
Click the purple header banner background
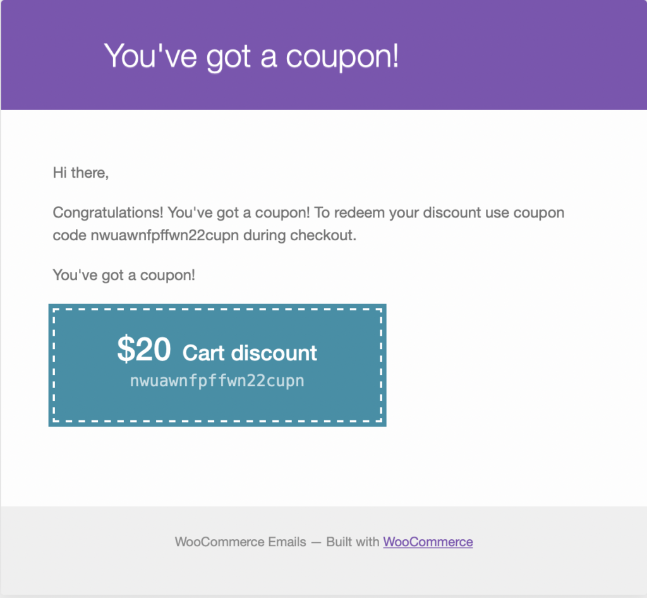516,56
